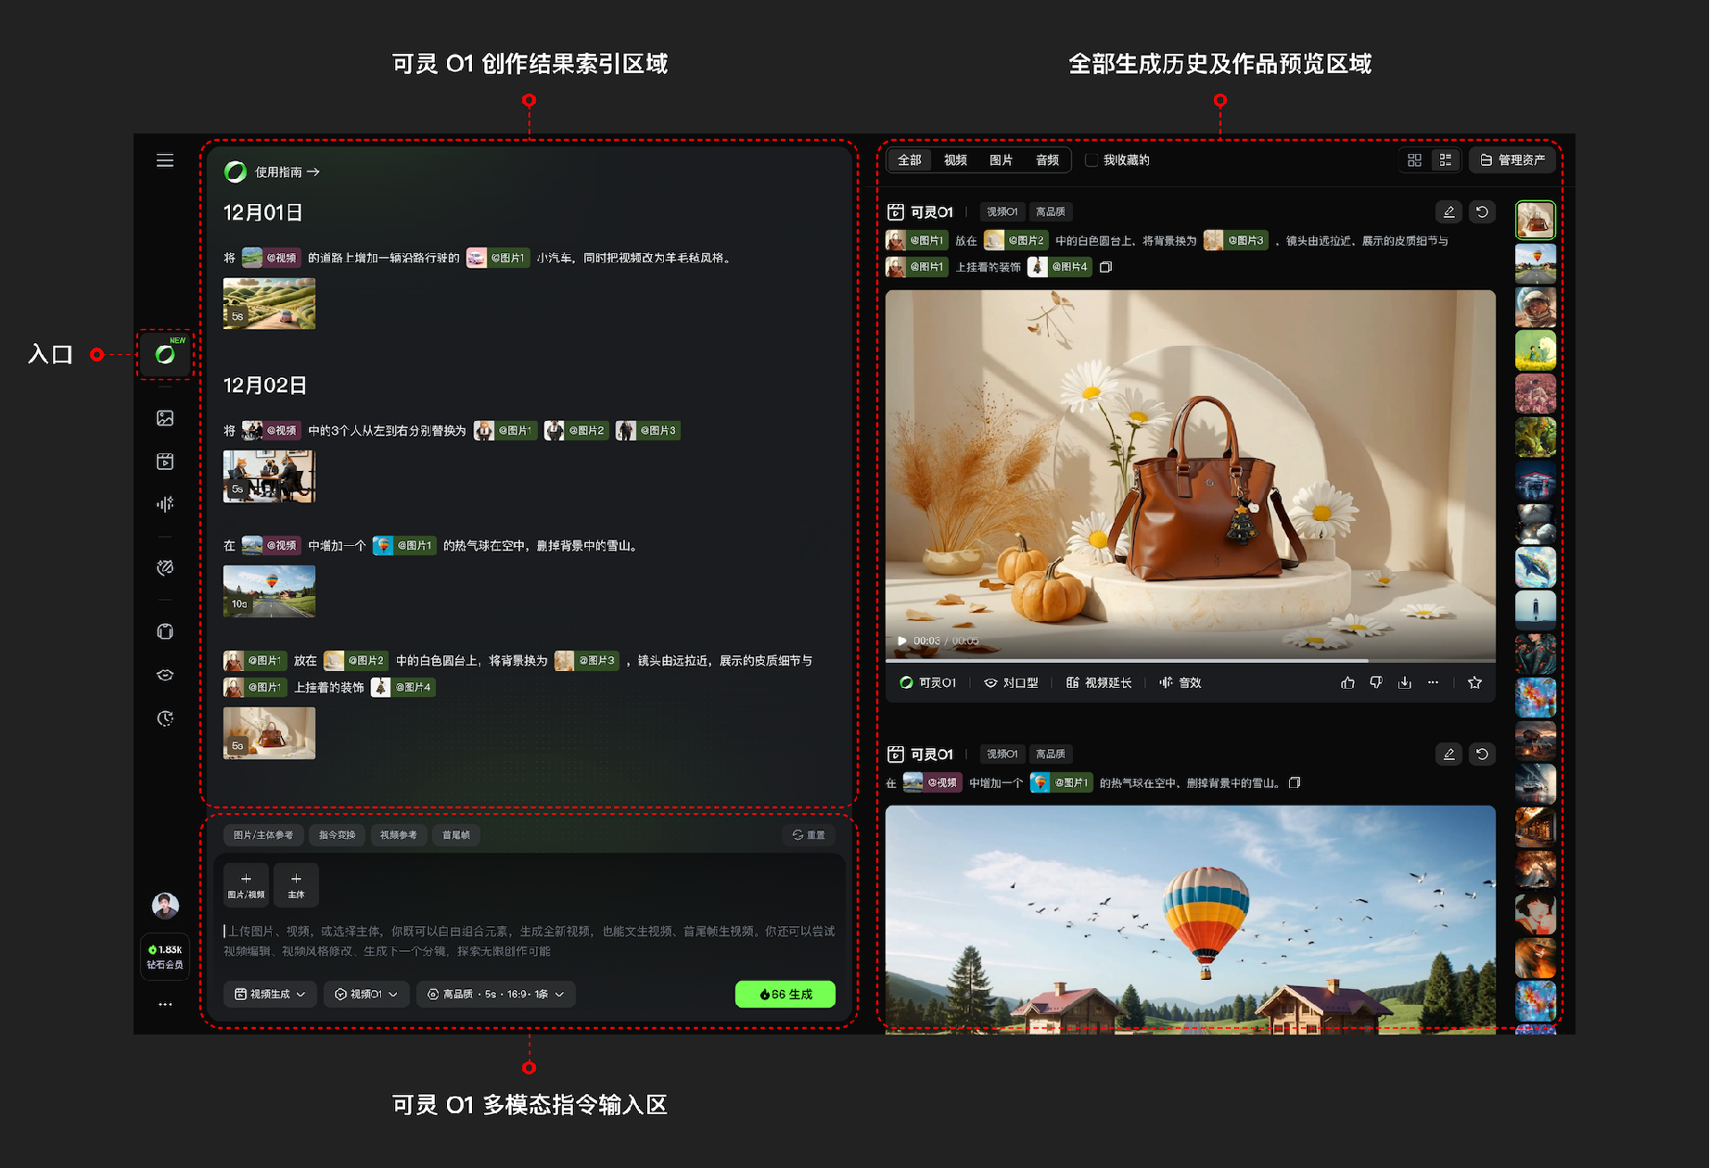Enable the 我收藏的 checkbox
Viewport: 1710px width, 1168px height.
[x=1091, y=160]
